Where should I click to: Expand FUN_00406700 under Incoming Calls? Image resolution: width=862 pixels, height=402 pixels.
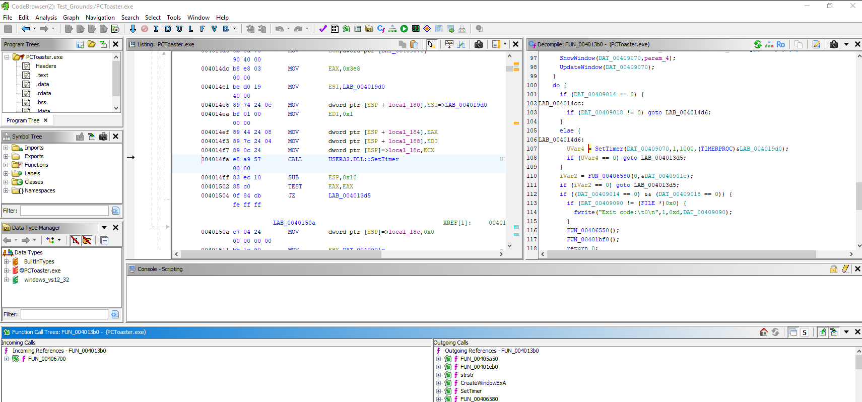point(6,359)
